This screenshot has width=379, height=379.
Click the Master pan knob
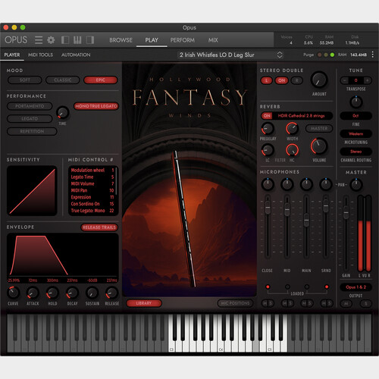(x=356, y=185)
